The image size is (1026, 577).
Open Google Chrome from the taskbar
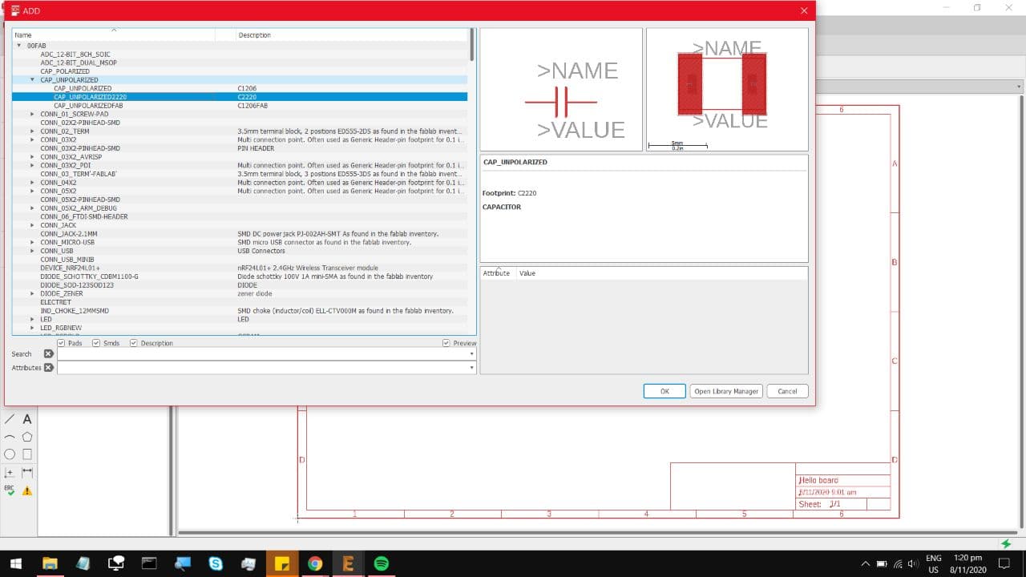[315, 563]
